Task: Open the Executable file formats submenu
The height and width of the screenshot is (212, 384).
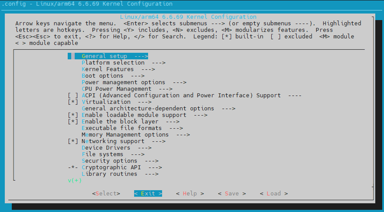Action: [x=132, y=128]
